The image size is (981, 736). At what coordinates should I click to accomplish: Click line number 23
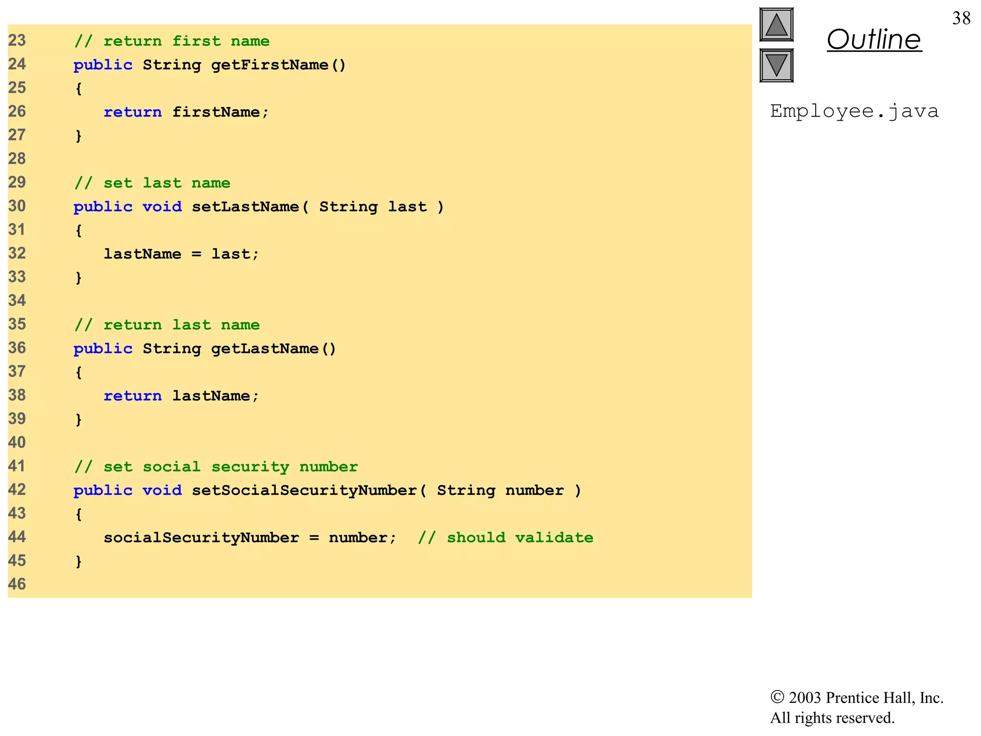[17, 40]
